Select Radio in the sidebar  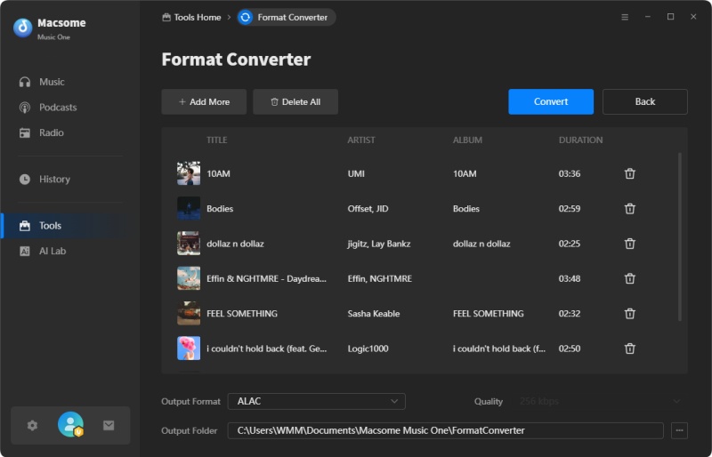[52, 133]
